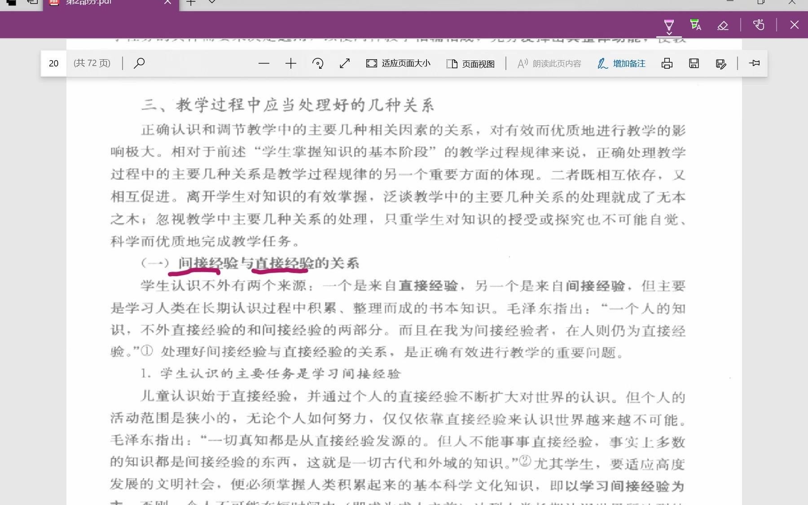This screenshot has width=808, height=505.
Task: Select the text highlighter tool
Action: 696,25
